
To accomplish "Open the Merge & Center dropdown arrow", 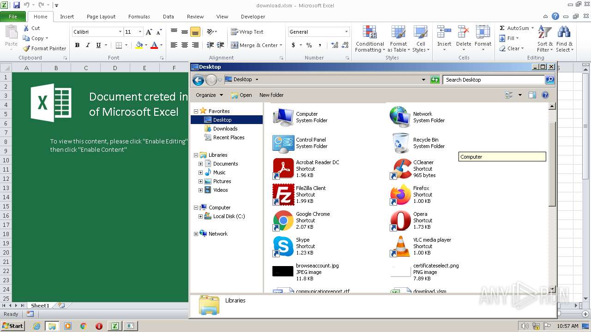I will (x=282, y=45).
